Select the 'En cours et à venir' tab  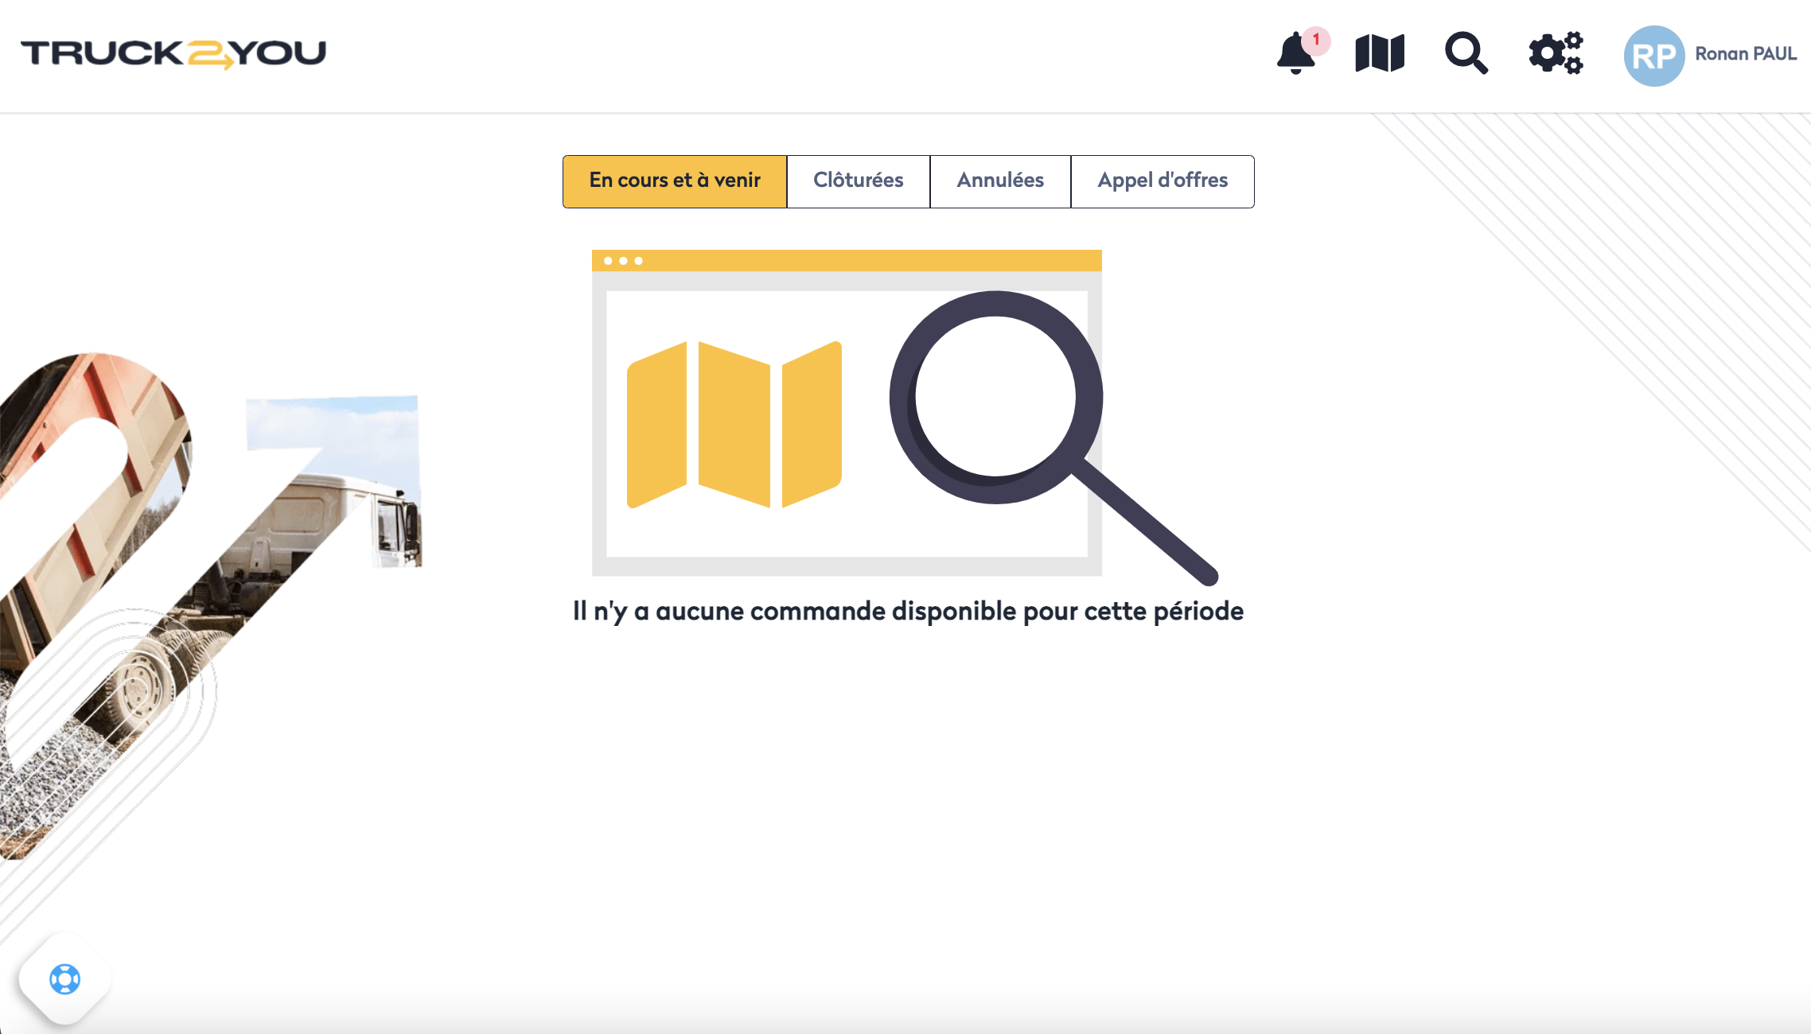coord(675,181)
